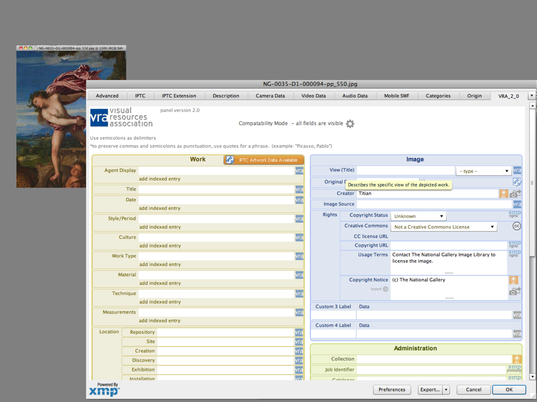Confirm with the OK button
Viewport: 537px width, 402px height.
pos(509,390)
